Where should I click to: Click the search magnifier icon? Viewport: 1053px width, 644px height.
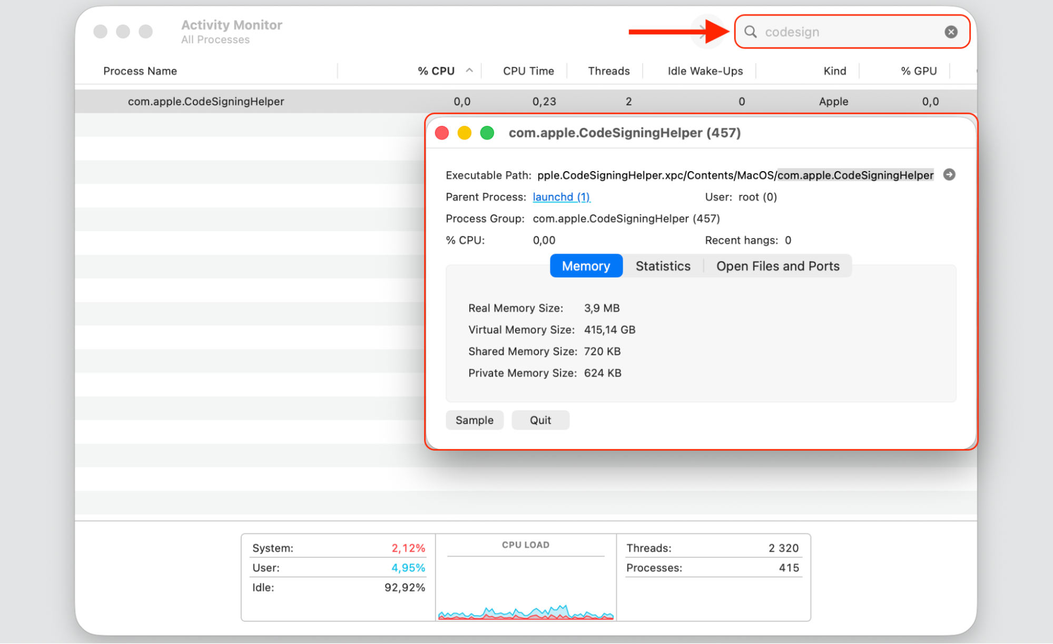pyautogui.click(x=750, y=32)
